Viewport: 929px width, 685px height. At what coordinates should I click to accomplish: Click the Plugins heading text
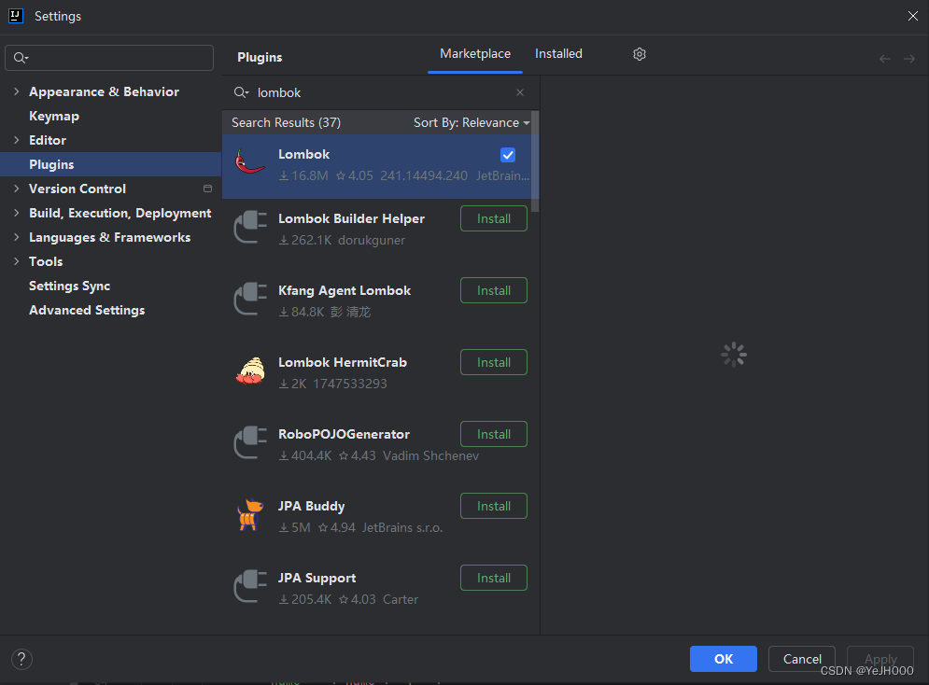[x=260, y=58]
